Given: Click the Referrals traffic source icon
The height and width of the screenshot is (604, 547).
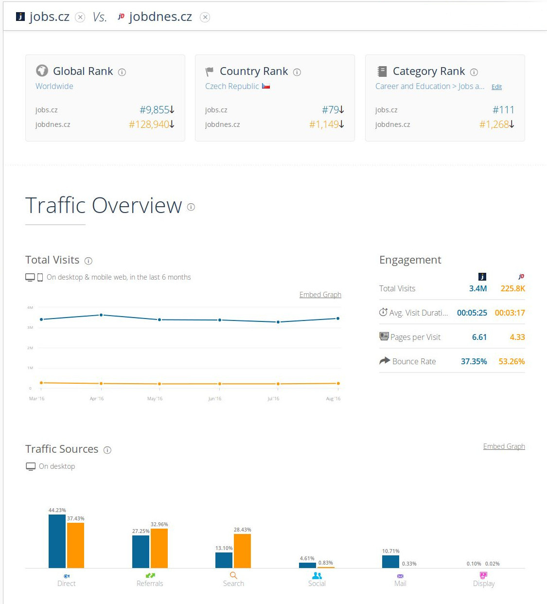Looking at the screenshot, I should 150,575.
